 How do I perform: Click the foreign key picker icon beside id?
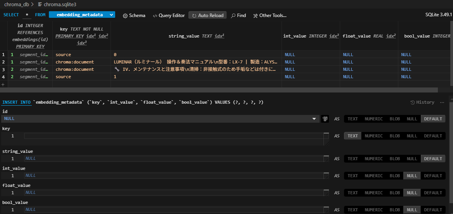[x=325, y=119]
